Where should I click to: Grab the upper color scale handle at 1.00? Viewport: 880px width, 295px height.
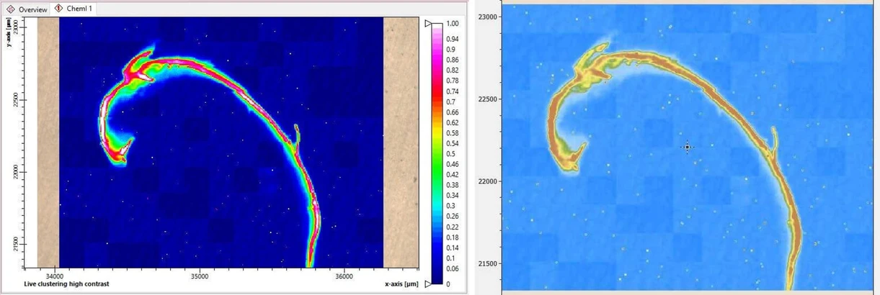pos(428,24)
